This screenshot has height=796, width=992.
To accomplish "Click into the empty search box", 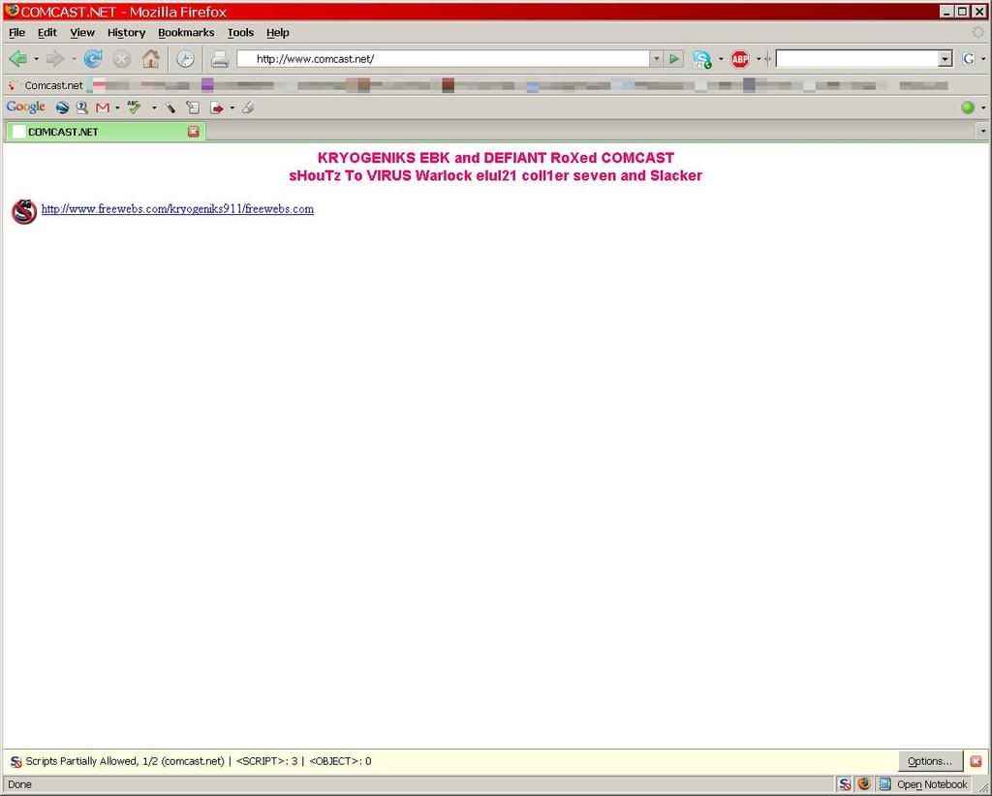I will [857, 59].
